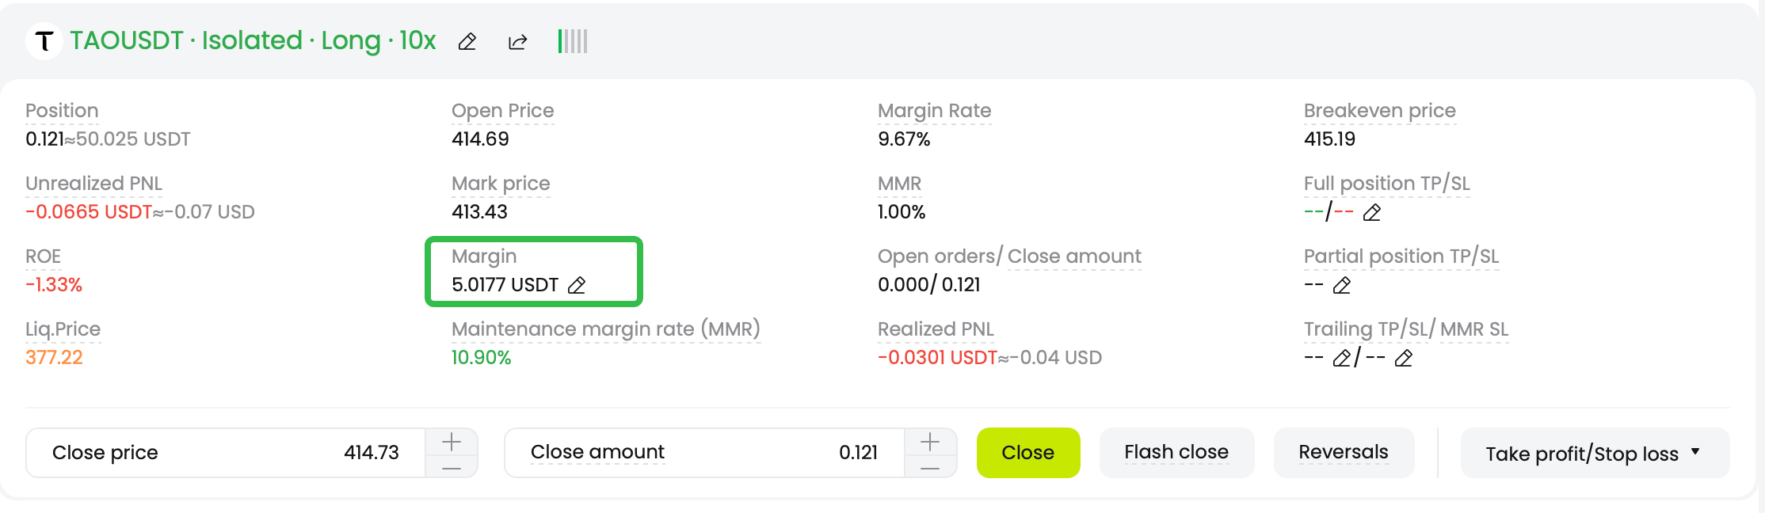Edit the Margin amount with pencil icon
Screen dimensions: 1765x513
(578, 285)
